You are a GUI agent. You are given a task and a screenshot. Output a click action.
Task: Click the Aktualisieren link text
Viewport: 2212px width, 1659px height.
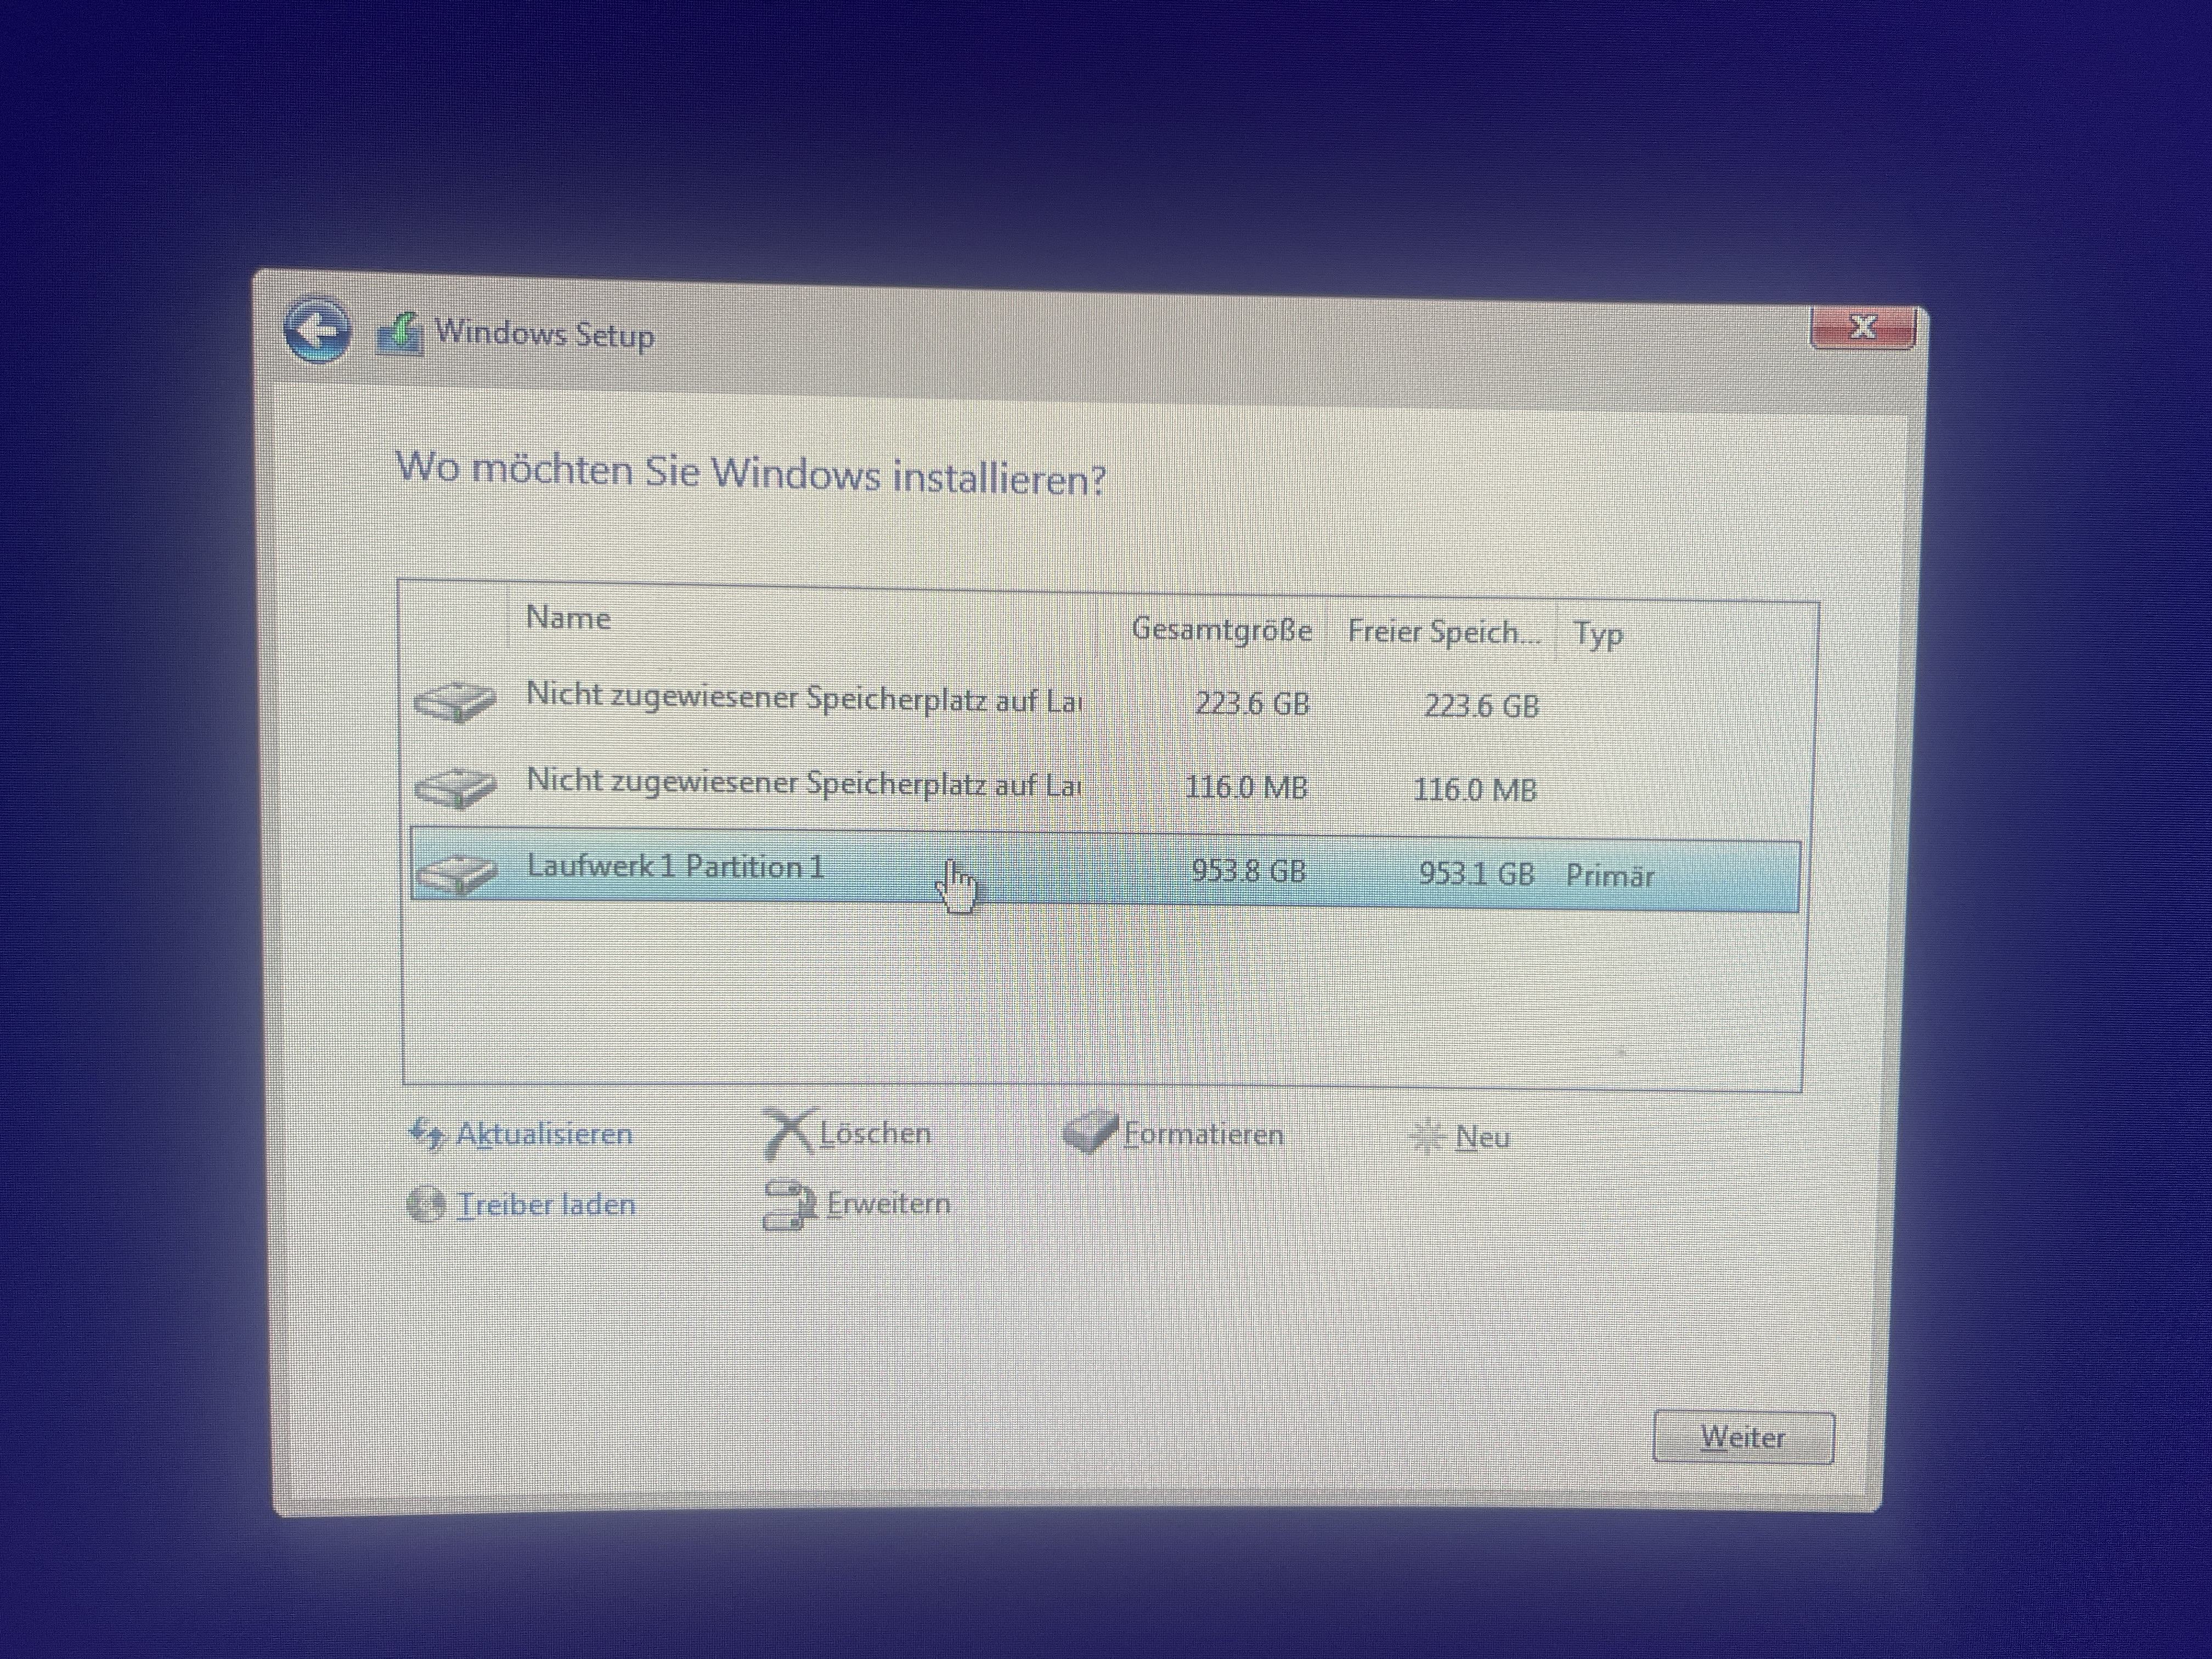pos(544,1134)
